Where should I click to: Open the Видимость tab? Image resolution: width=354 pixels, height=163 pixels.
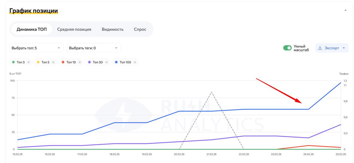click(x=112, y=29)
